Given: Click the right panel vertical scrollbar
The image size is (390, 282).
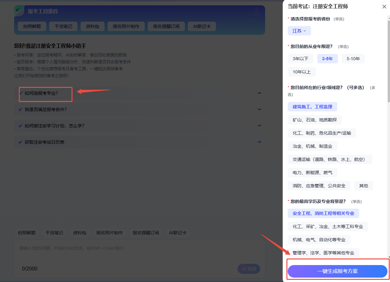Looking at the screenshot, I should (388, 63).
